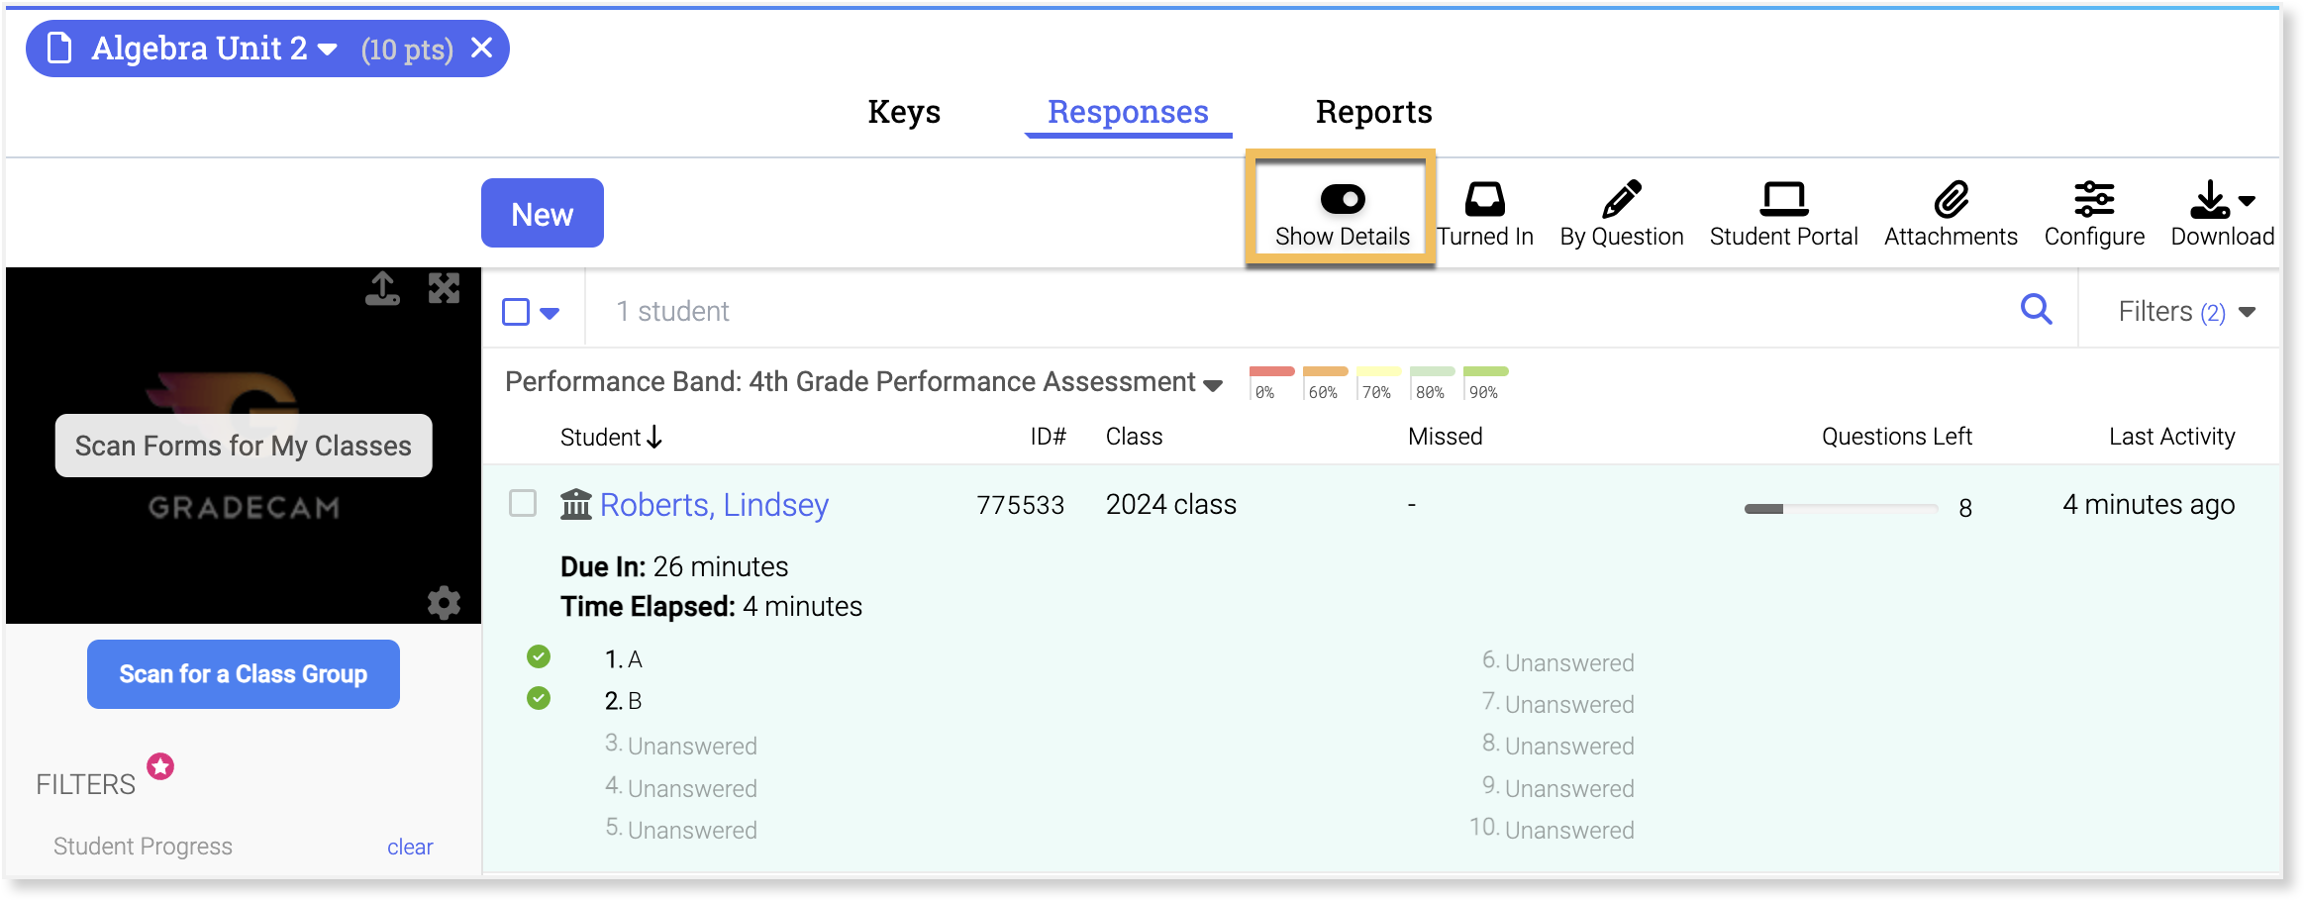Screen dimensions: 2305x901
Task: Open Attachments paperclip icon
Action: pyautogui.click(x=1951, y=200)
